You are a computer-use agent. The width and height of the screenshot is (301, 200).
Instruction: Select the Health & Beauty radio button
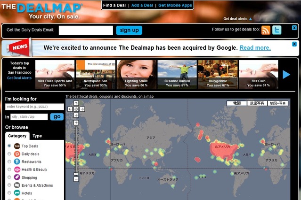click(x=9, y=169)
